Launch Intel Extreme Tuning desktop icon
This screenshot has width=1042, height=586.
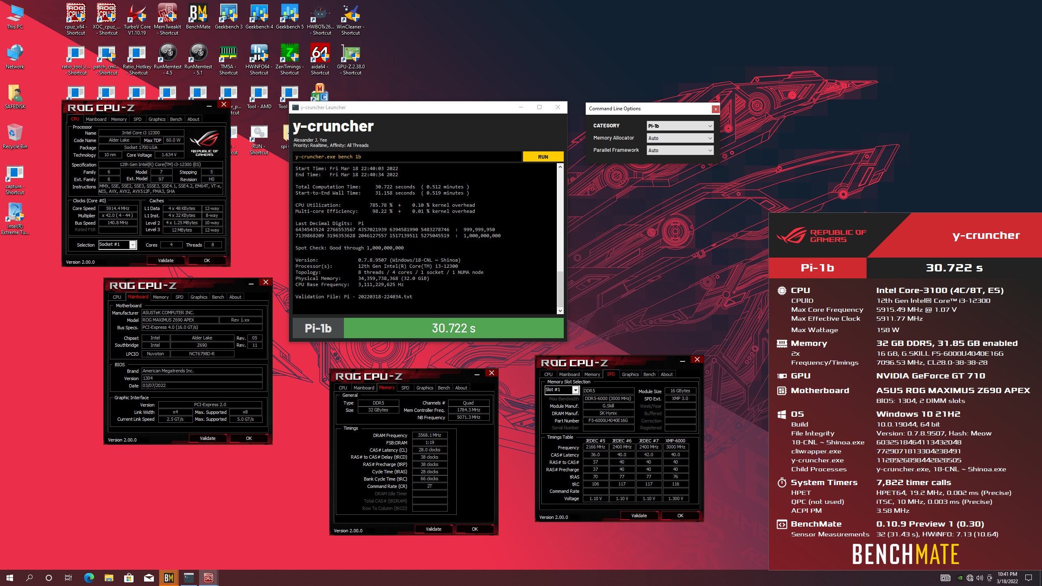click(x=15, y=219)
